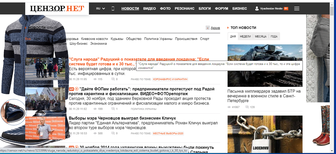Screen dimensions: 336x154
Task: Open the МЕСТНЫЕ ВЫБОРЫ-2020 tag
Action: click(168, 134)
